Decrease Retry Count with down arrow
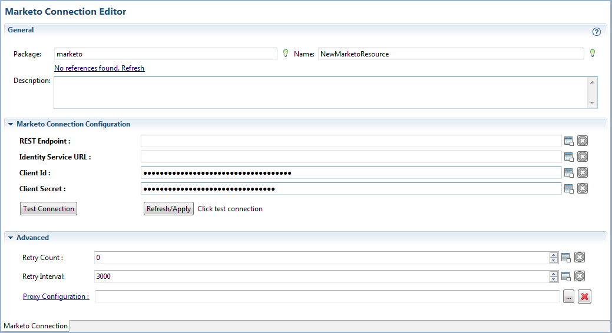This screenshot has width=612, height=333. click(x=554, y=260)
